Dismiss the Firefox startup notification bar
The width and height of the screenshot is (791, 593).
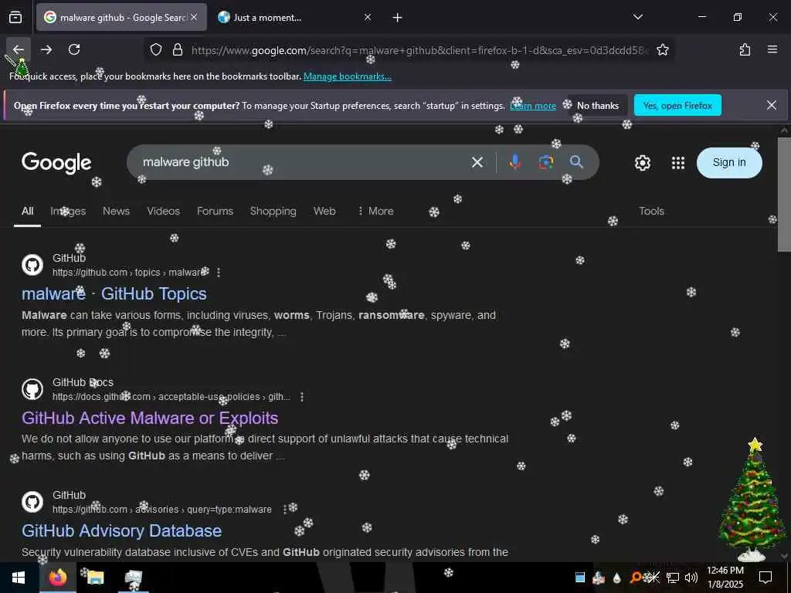pyautogui.click(x=772, y=105)
